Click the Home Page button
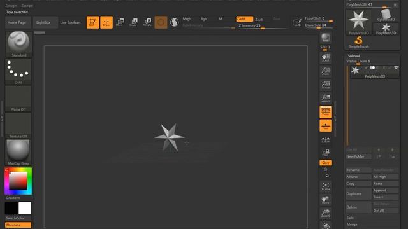The width and height of the screenshot is (408, 229). coord(17,22)
